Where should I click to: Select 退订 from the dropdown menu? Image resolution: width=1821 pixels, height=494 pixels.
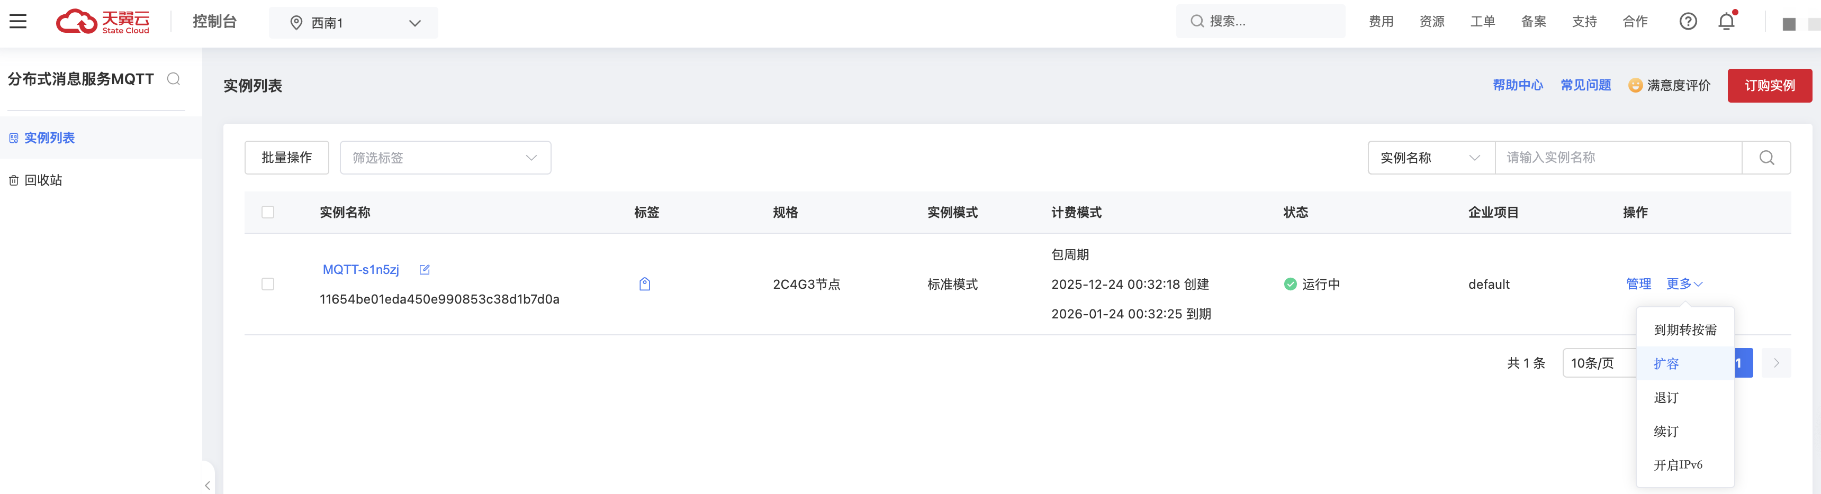1685,398
